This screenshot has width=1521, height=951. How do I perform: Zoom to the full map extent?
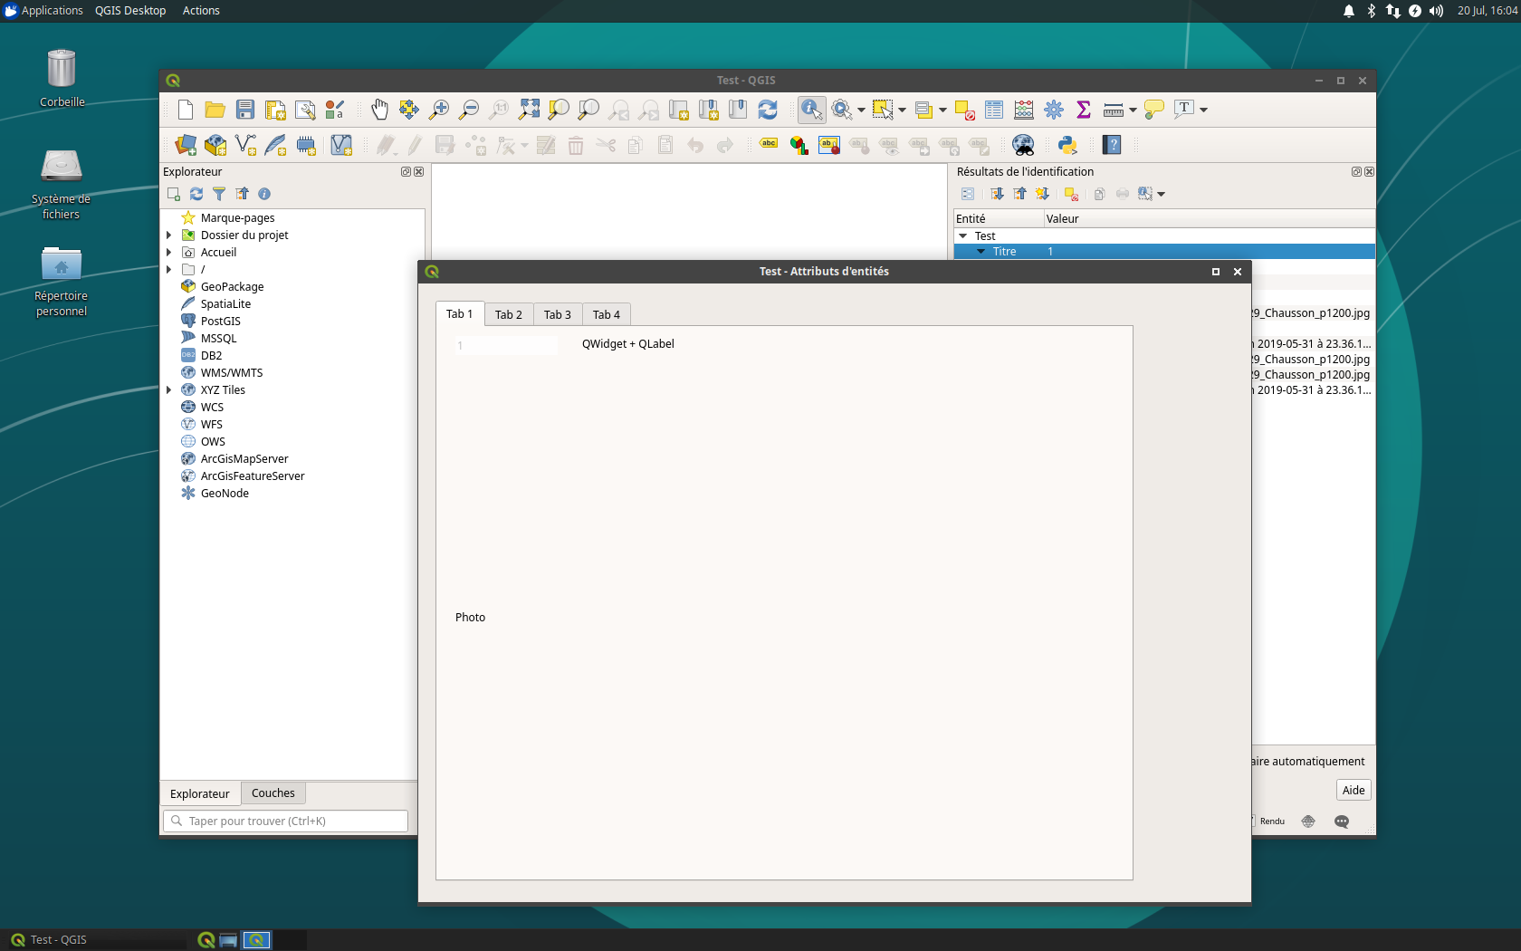529,110
